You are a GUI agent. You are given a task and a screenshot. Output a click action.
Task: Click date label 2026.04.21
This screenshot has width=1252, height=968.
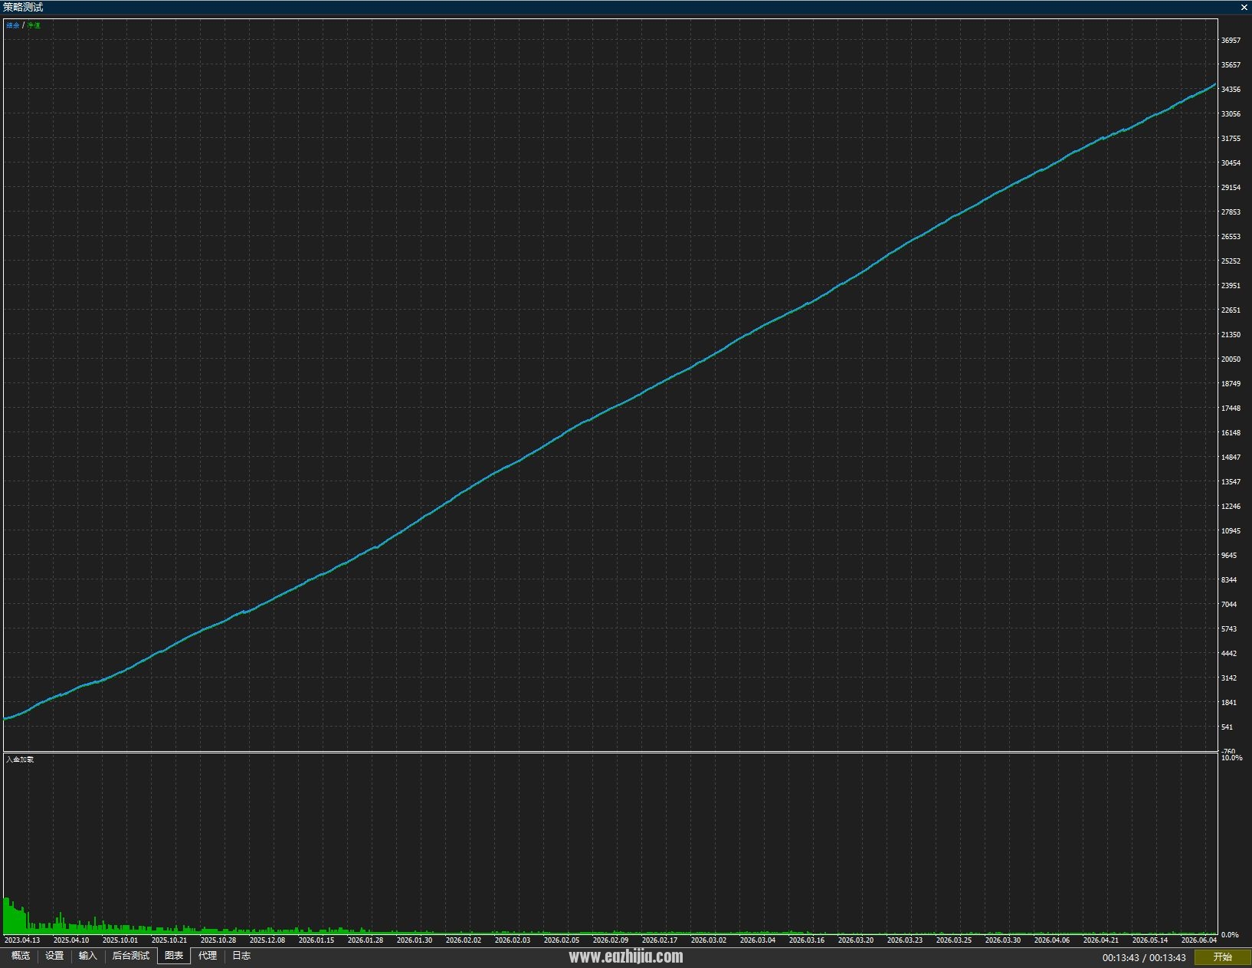1101,940
